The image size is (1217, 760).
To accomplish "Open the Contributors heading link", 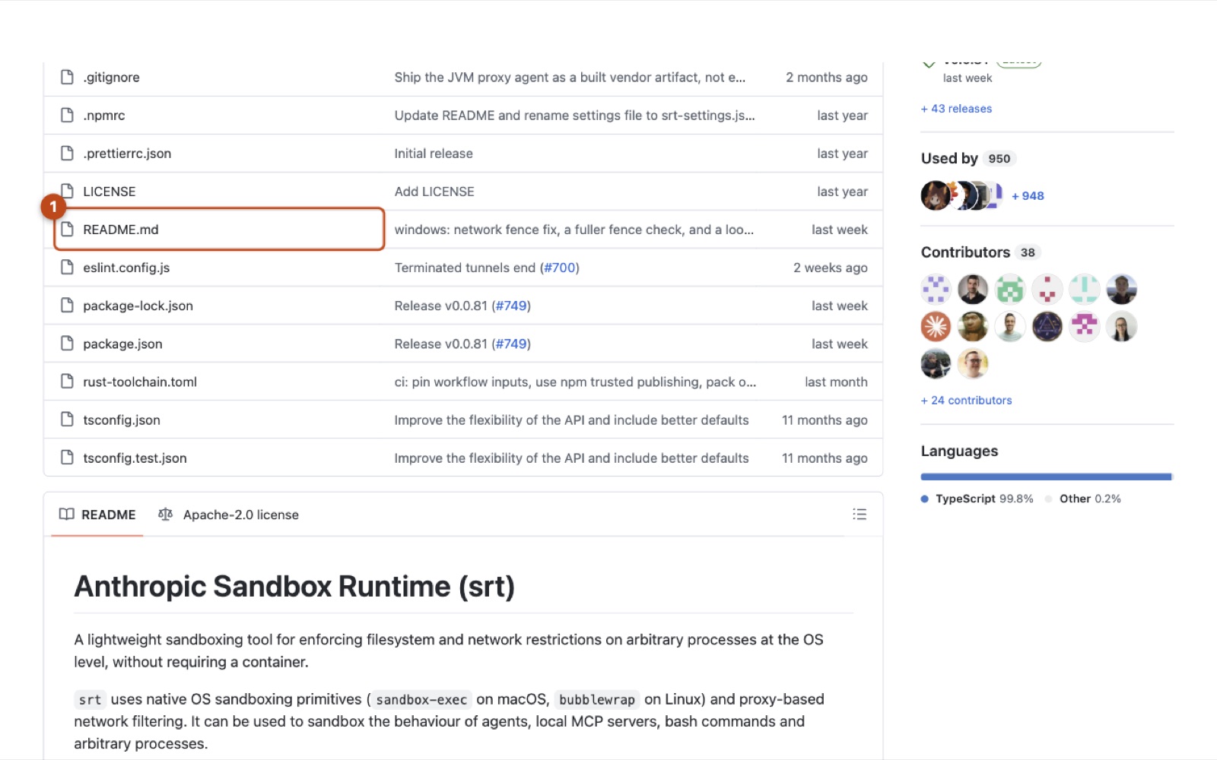I will 980,252.
